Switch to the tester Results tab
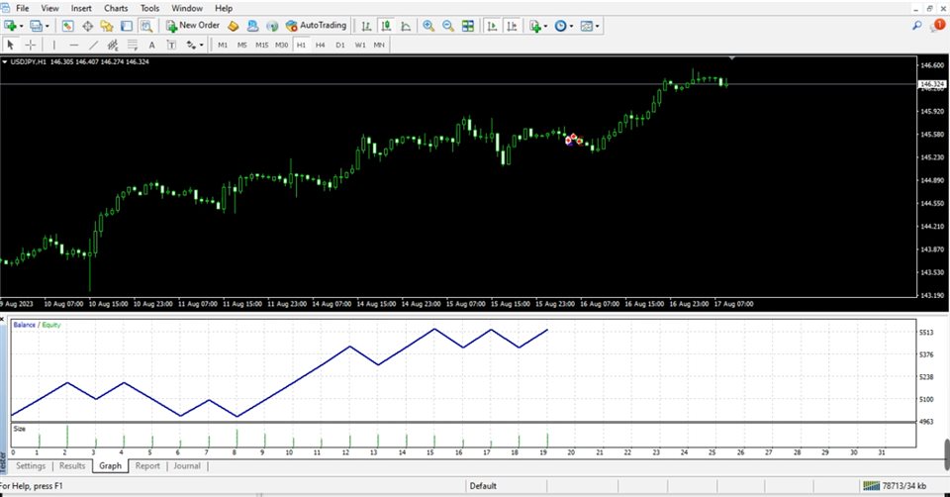950x497 pixels. coord(72,465)
